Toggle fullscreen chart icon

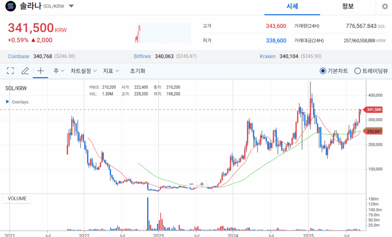[x=10, y=71]
